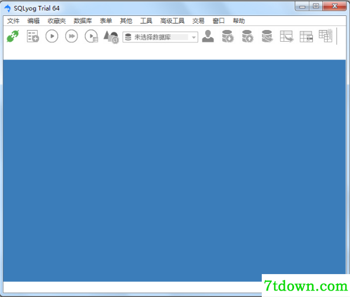The height and width of the screenshot is (297, 350).
Task: Open the Schema Designer table icon
Action: [x=306, y=36]
